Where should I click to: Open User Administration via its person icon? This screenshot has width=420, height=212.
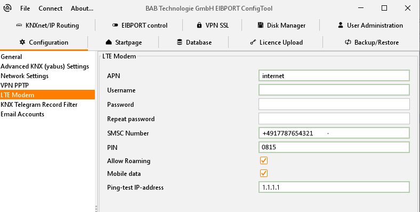click(341, 26)
